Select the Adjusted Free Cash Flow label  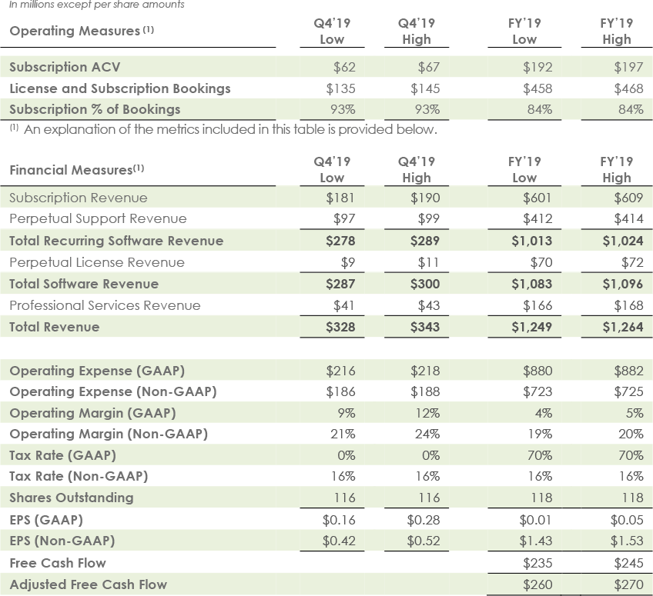[x=88, y=584]
